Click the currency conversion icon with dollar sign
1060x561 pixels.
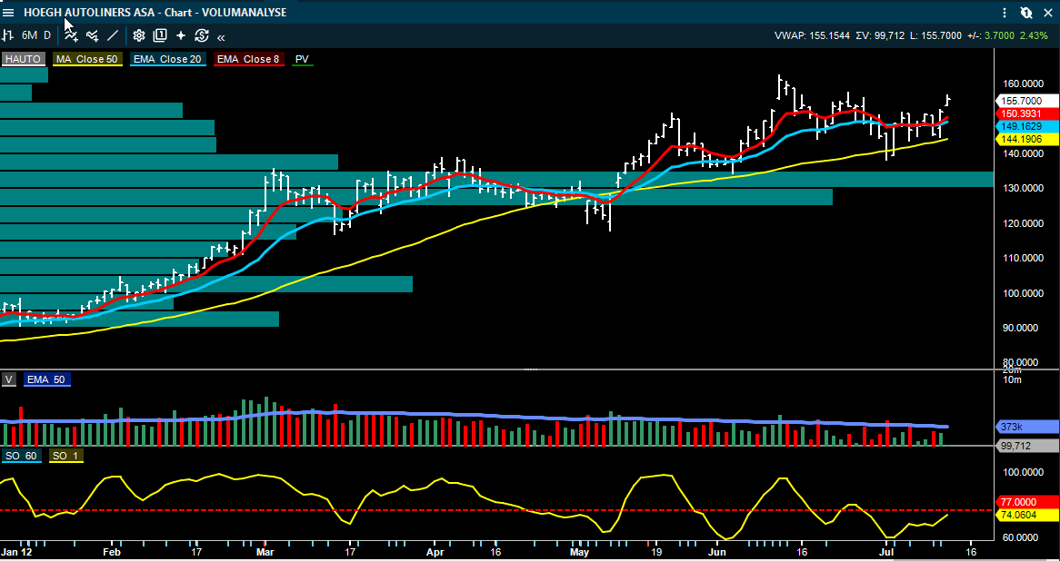click(x=202, y=35)
